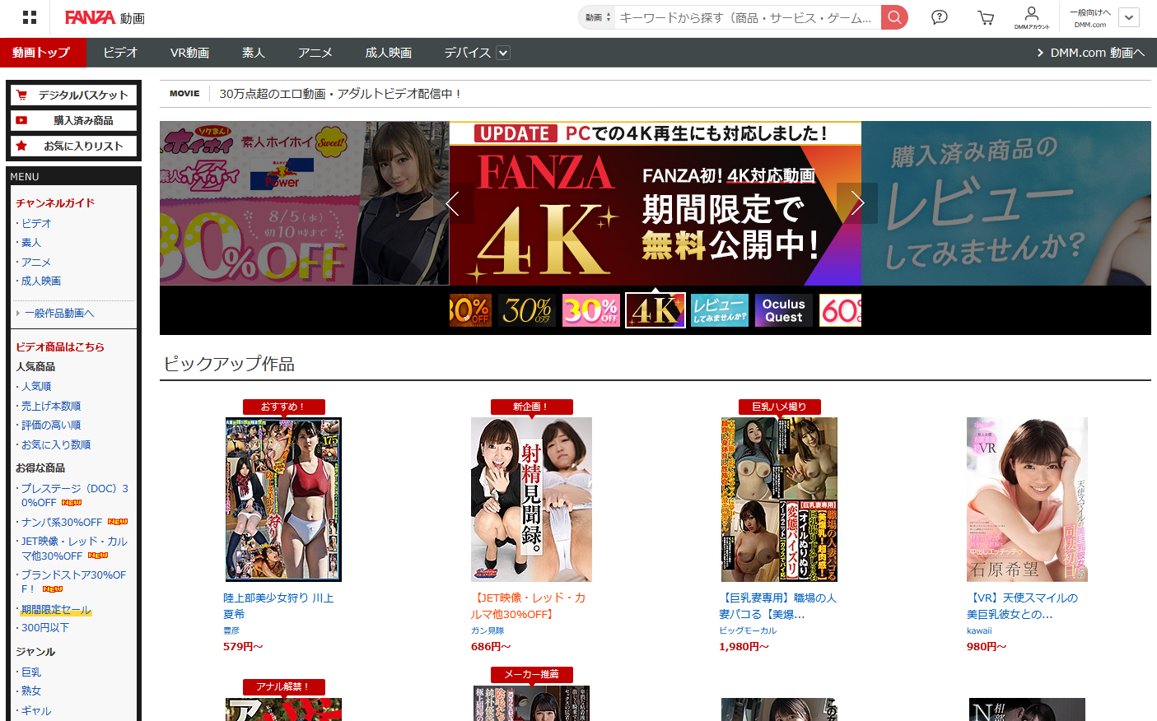The image size is (1157, 721).
Task: Open the kawaii maker link
Action: [979, 630]
